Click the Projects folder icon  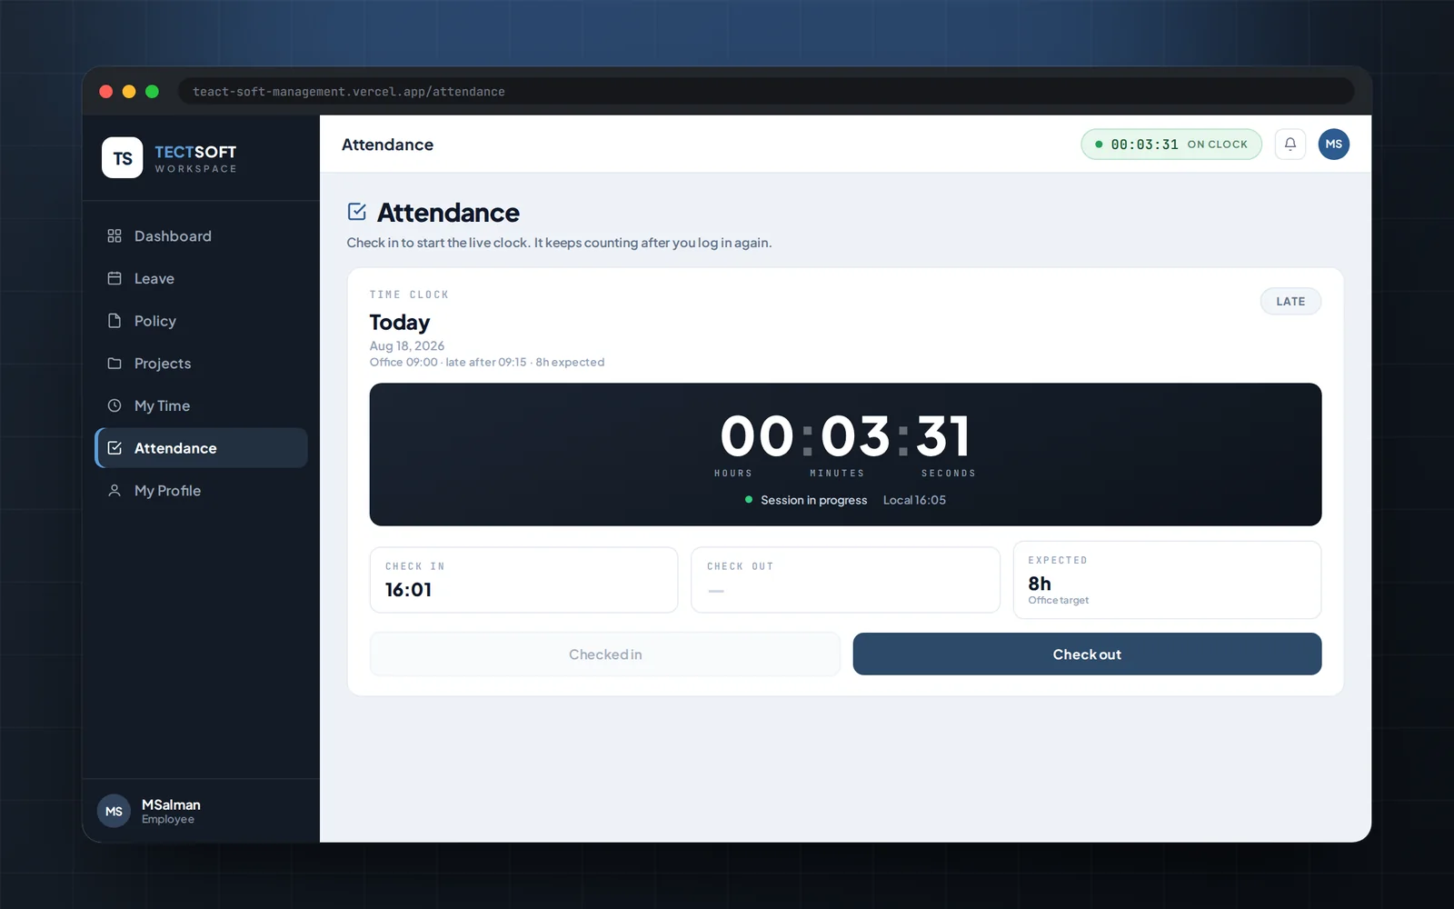pyautogui.click(x=115, y=364)
